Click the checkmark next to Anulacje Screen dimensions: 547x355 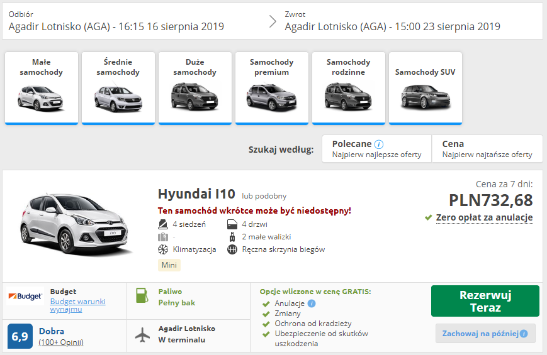coord(266,303)
